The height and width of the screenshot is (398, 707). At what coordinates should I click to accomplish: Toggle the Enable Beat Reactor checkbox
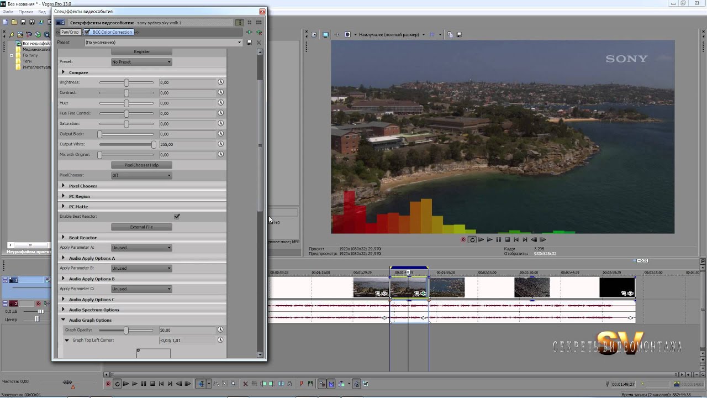(177, 216)
